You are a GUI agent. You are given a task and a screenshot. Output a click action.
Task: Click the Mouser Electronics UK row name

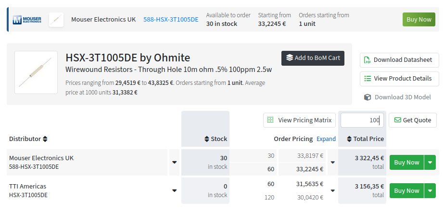[x=41, y=158]
